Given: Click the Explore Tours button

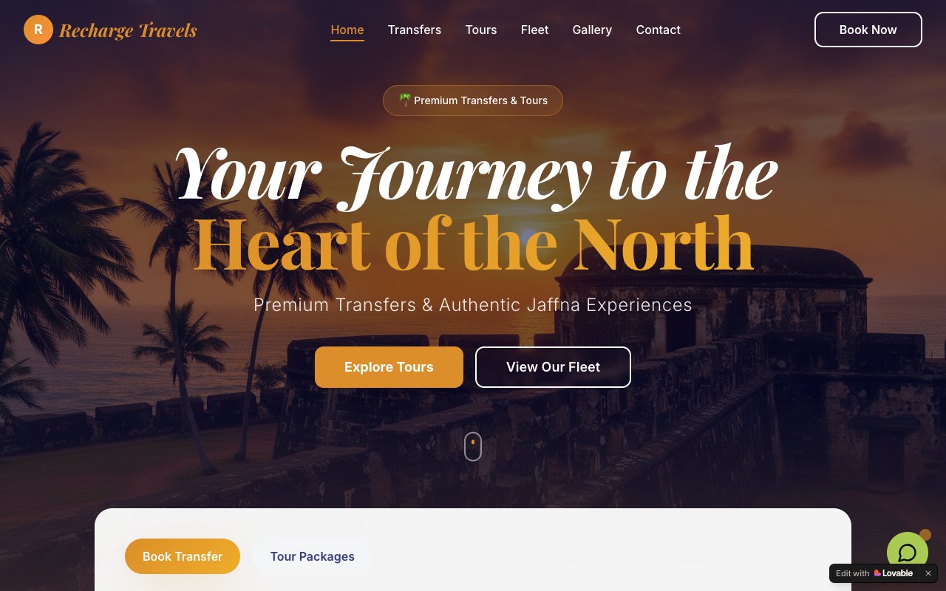Looking at the screenshot, I should 389,367.
